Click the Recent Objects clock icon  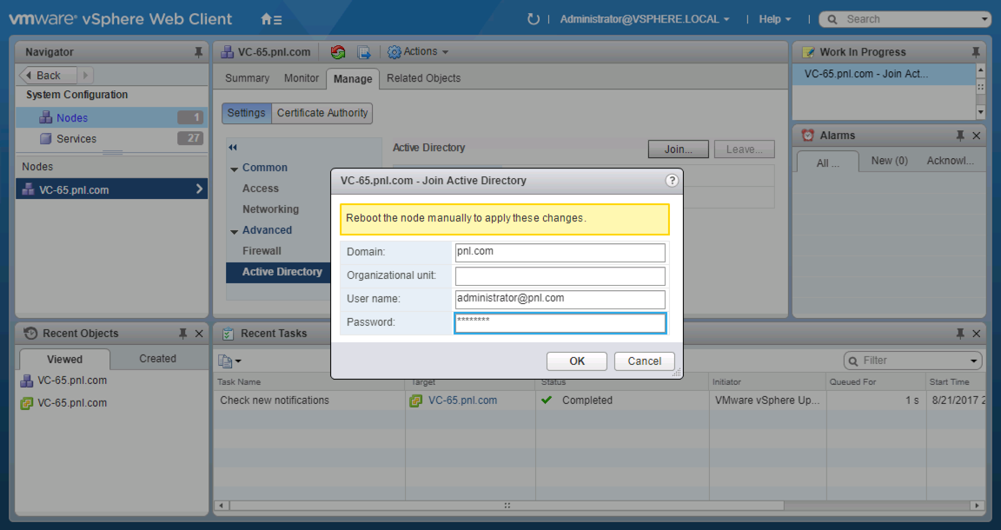click(30, 334)
